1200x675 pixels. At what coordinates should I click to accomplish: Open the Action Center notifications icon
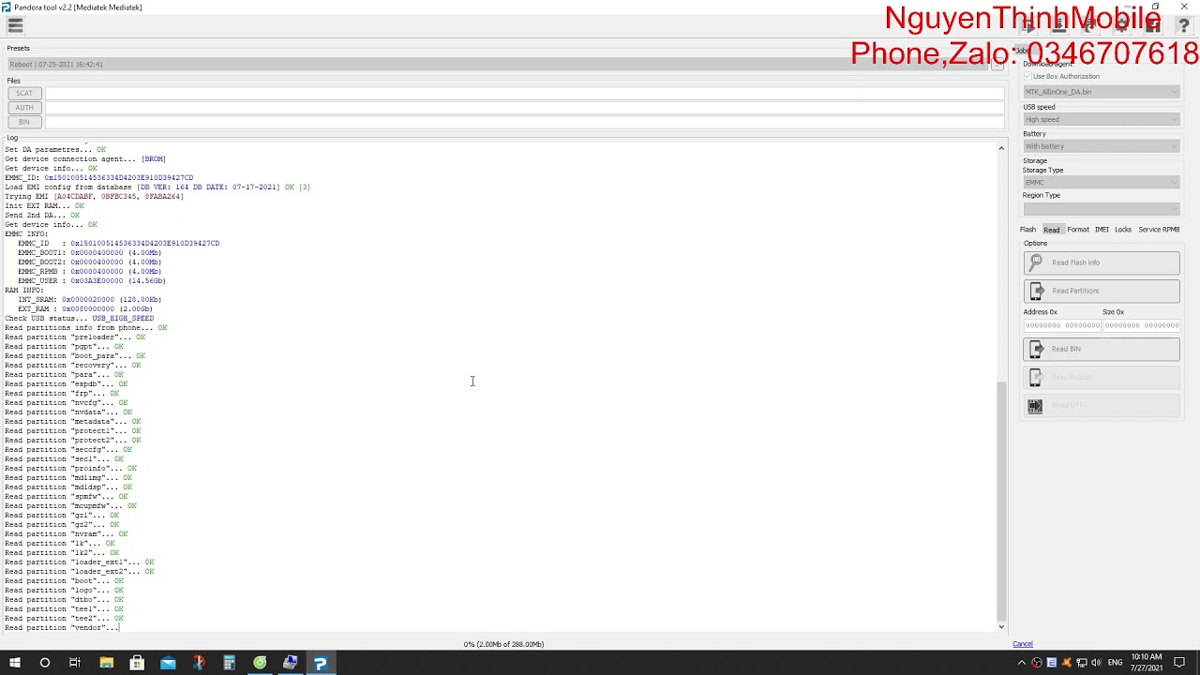pos(1179,663)
